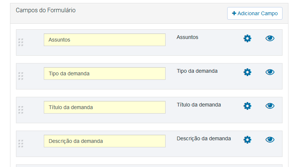Click the drag handle of Descrição da demanda row

coord(21,144)
